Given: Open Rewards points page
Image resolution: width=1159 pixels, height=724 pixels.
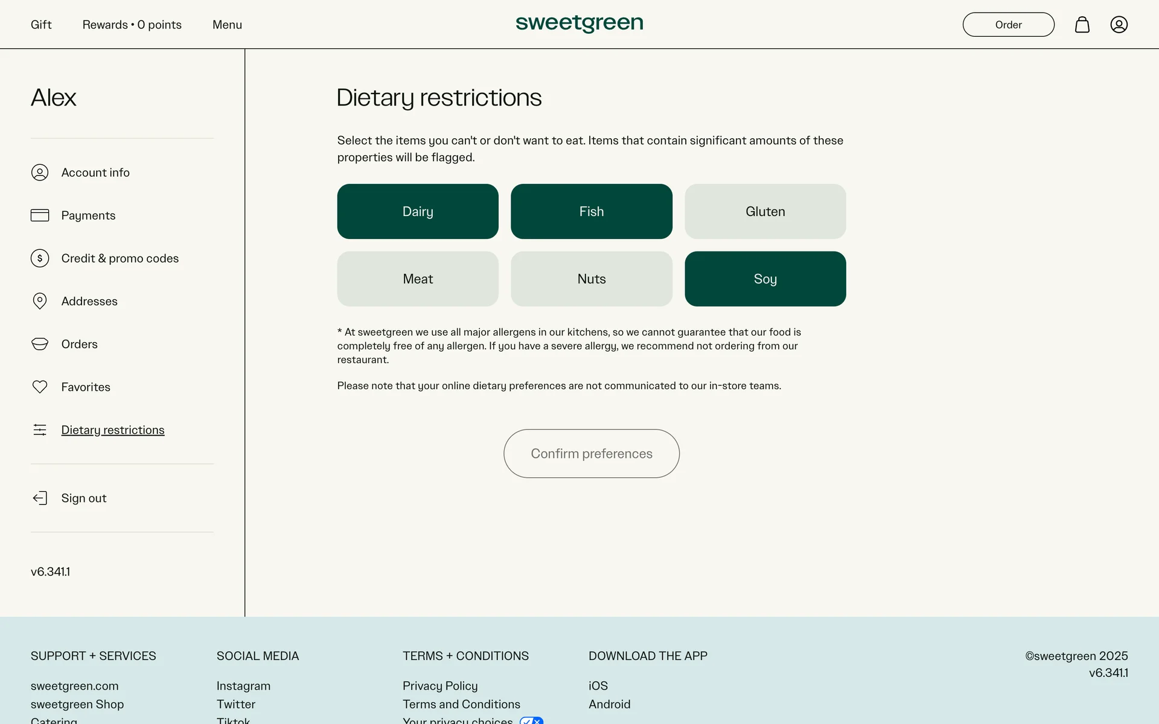Looking at the screenshot, I should coord(132,25).
